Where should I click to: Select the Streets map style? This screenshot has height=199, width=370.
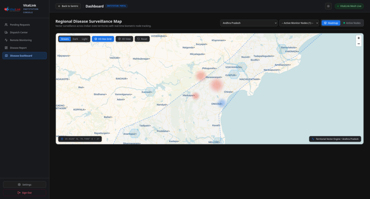(65, 39)
